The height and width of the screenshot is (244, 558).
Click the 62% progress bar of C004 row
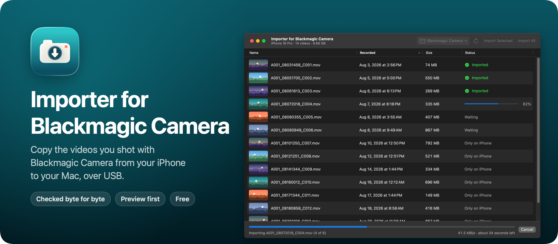(491, 104)
